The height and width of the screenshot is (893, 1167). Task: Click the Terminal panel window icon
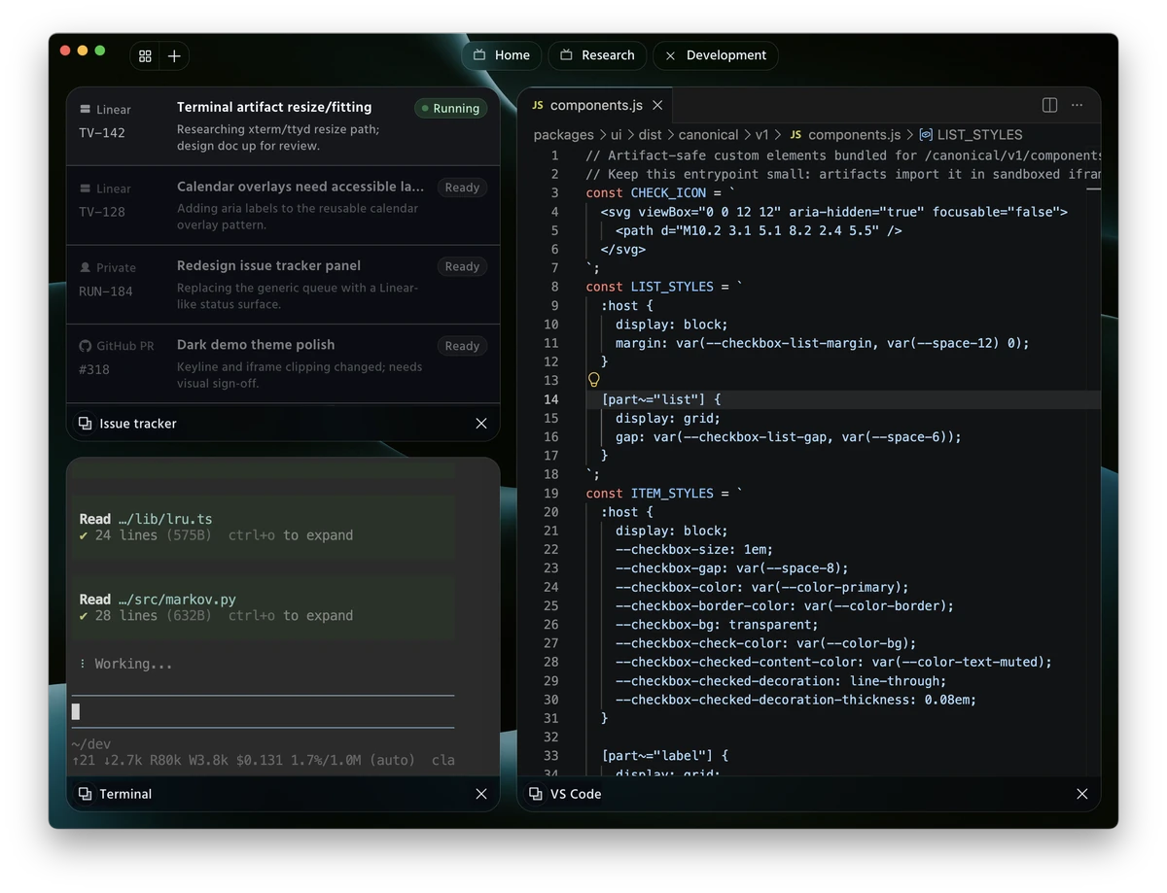click(86, 794)
